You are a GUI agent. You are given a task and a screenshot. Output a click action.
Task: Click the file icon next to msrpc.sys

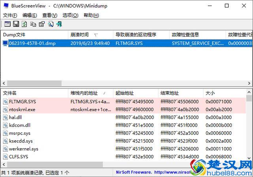(5, 133)
